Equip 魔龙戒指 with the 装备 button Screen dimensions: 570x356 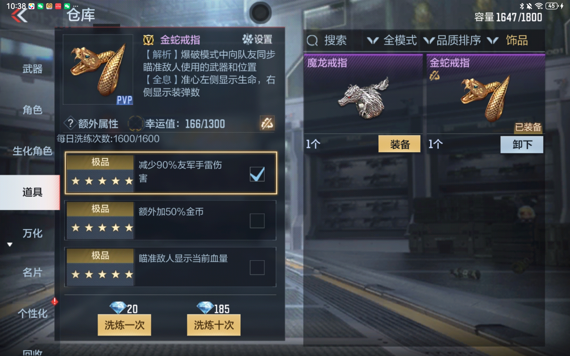click(x=399, y=144)
